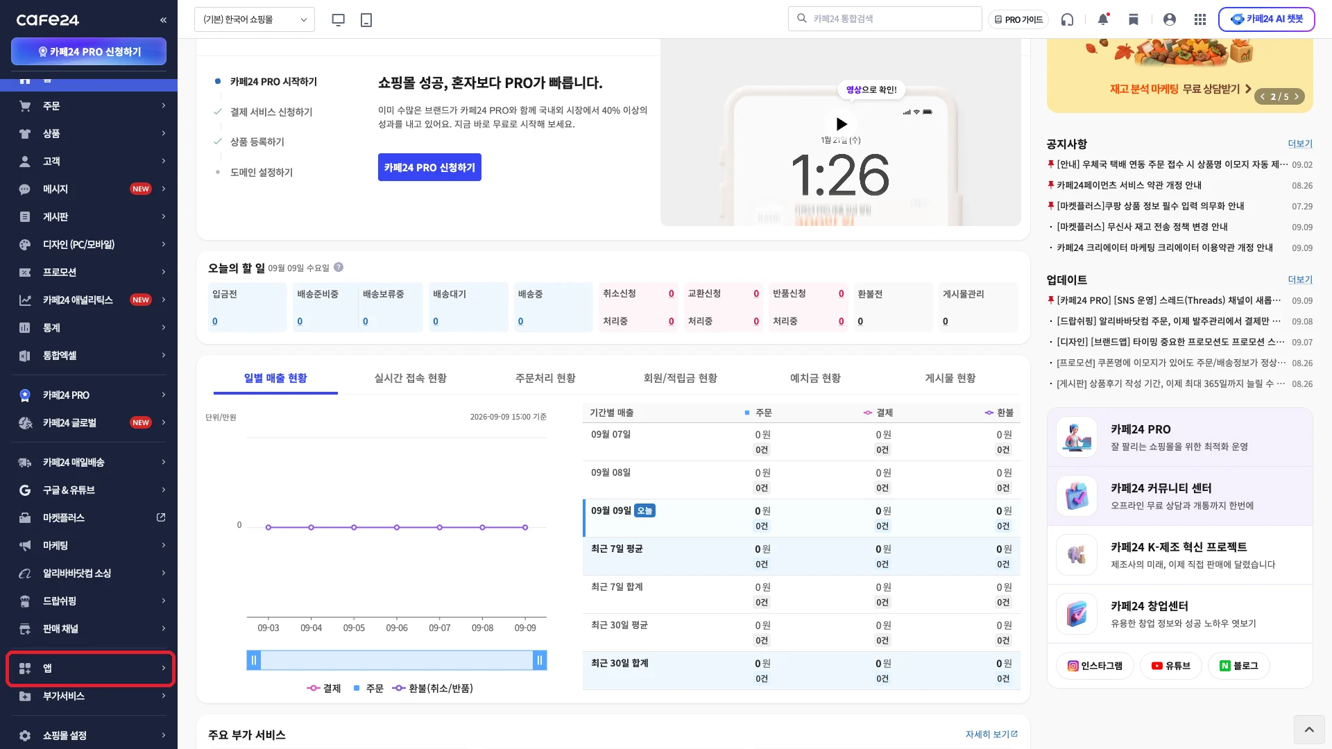Screen dimensions: 1332x749
Task: Open 카페24 애널리틱스 menu
Action: tap(89, 300)
